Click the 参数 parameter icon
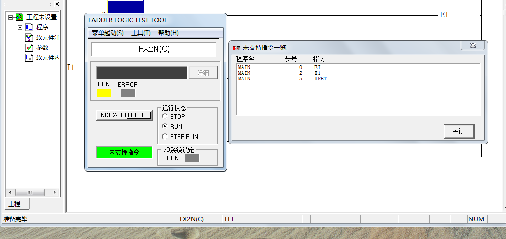Screen dimensions: 506x239 tap(29, 48)
